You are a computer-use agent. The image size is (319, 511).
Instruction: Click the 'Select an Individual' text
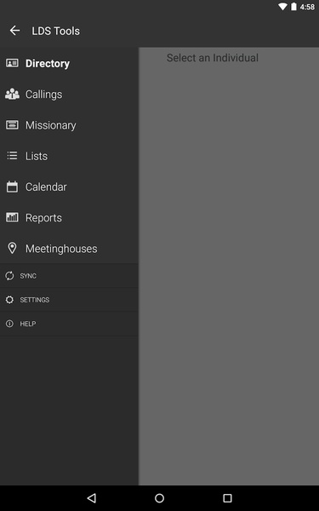coord(213,58)
